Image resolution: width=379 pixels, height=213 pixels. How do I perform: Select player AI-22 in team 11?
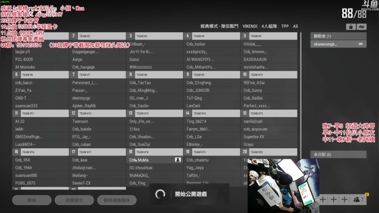(x=41, y=121)
